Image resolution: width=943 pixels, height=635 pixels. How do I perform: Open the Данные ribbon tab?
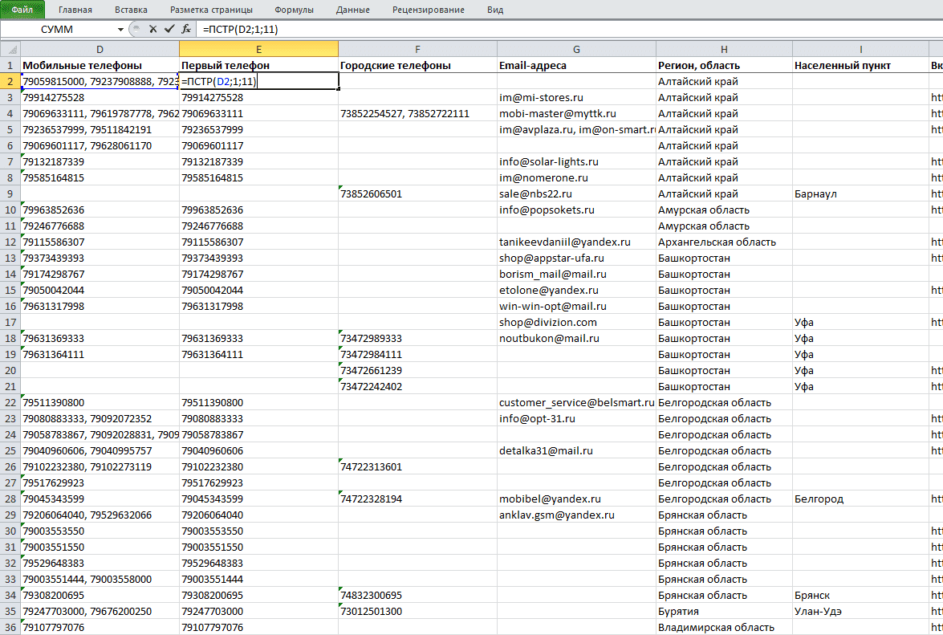[x=353, y=10]
